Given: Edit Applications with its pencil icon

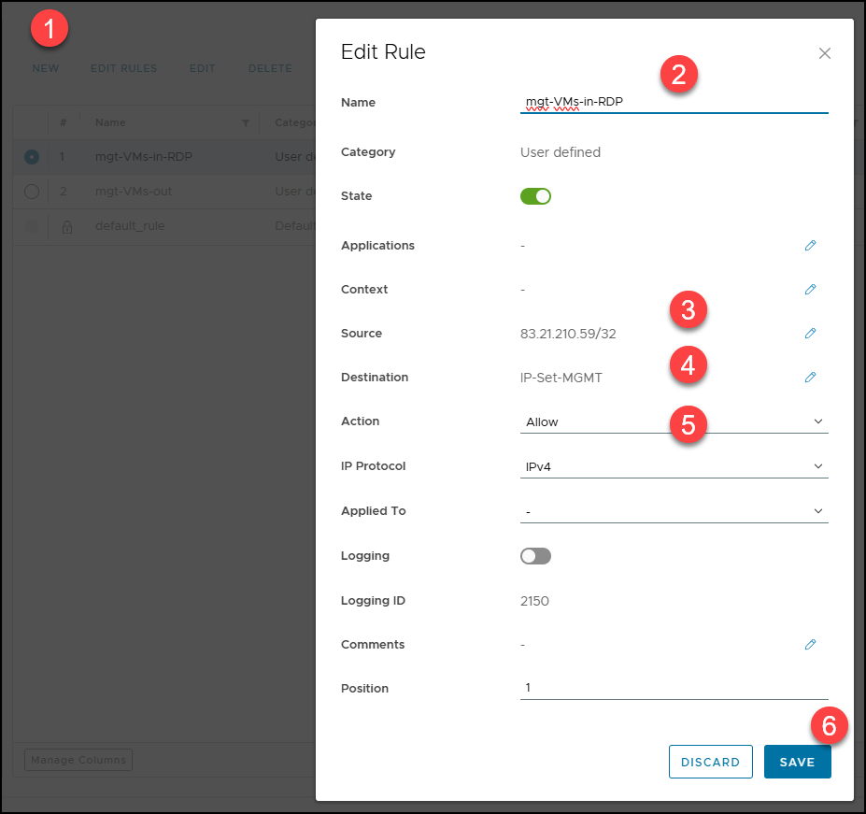Looking at the screenshot, I should coord(810,246).
